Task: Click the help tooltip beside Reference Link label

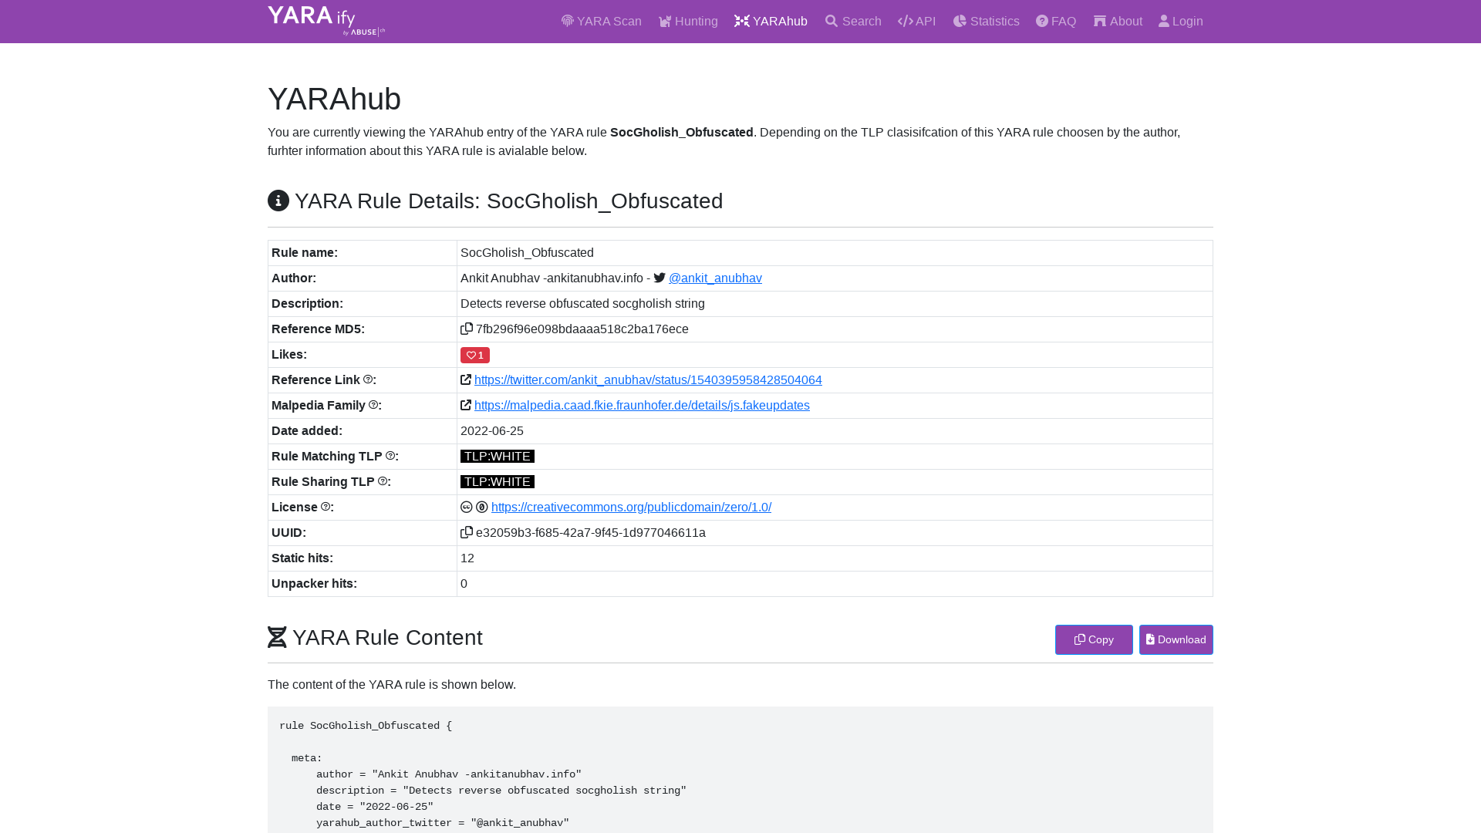Action: (x=369, y=379)
